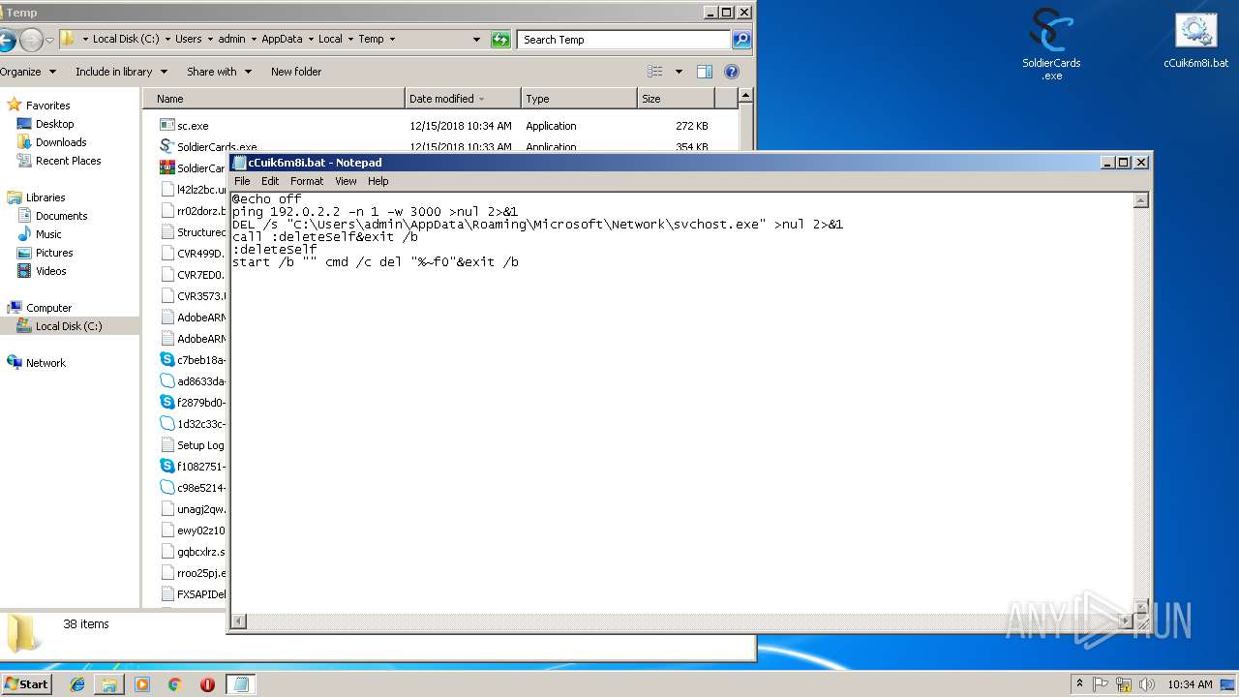Click Notepad horizontal scrollbar left arrow
This screenshot has width=1239, height=697.
coord(239,621)
